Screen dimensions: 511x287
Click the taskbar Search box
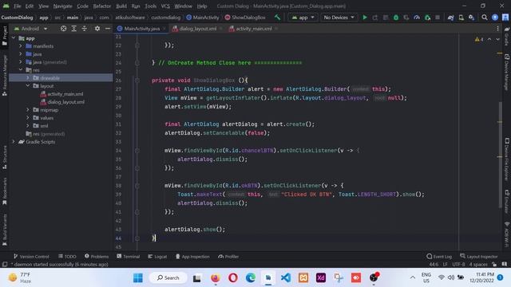tap(168, 278)
